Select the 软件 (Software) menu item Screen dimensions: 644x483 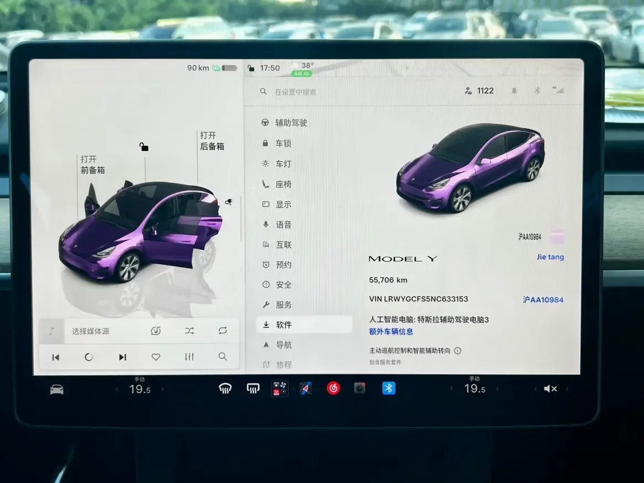click(x=304, y=325)
